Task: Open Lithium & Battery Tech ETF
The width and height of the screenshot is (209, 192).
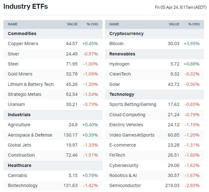Action: tap(31, 84)
